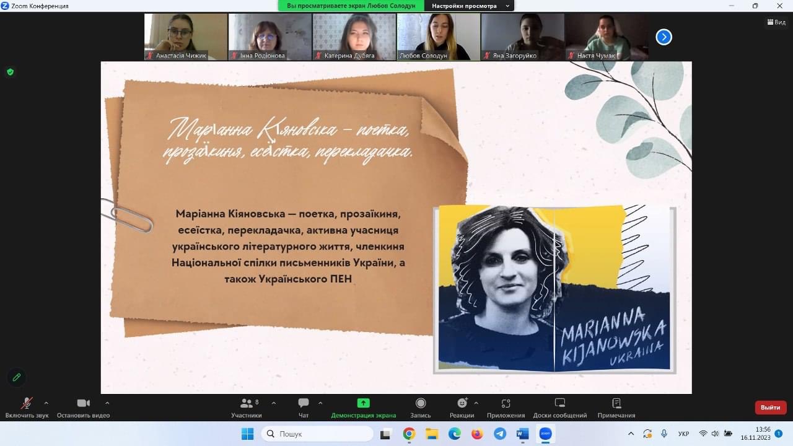Stop camera with Остановить видео
The image size is (793, 446).
[83, 408]
